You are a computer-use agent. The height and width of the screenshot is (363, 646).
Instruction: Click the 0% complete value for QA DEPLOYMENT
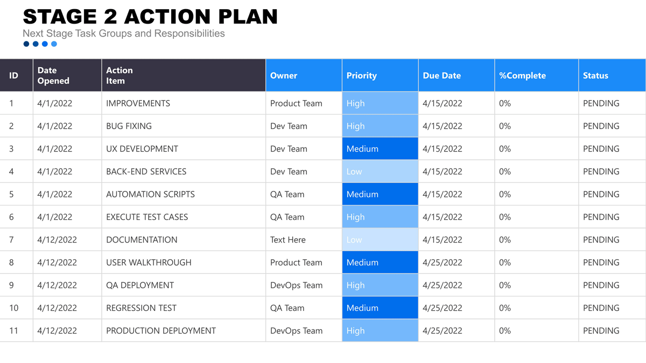[505, 285]
